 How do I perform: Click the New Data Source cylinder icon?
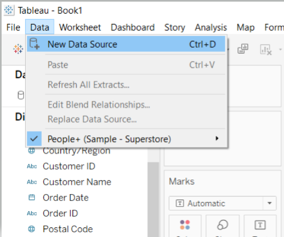click(x=34, y=44)
